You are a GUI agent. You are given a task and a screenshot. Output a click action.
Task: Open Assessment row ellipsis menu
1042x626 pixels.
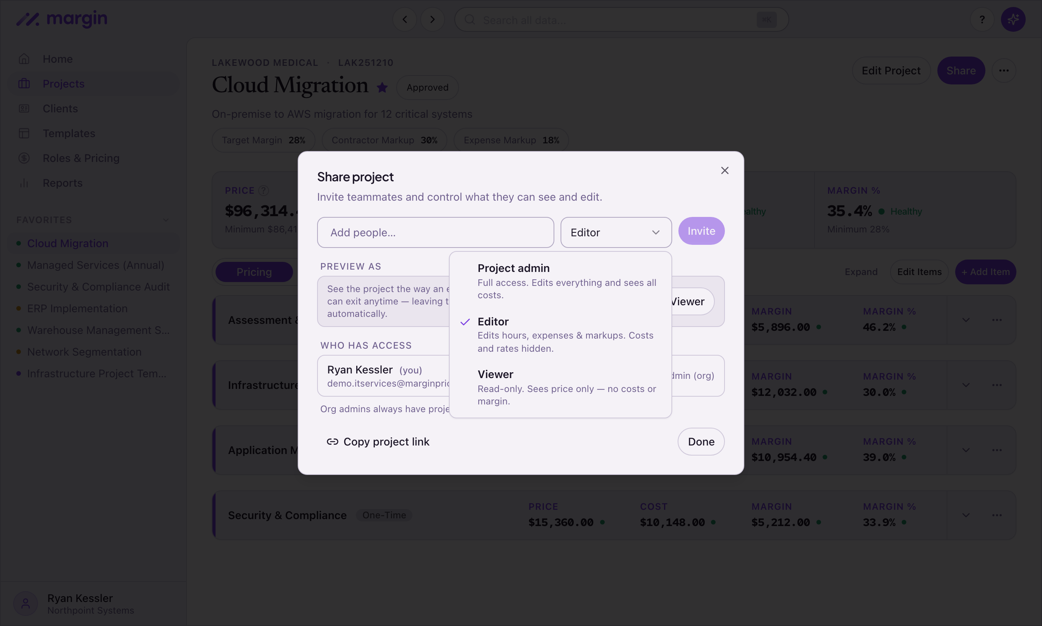997,320
